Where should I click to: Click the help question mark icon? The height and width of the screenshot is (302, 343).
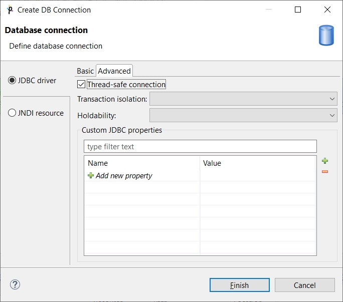[x=15, y=285]
